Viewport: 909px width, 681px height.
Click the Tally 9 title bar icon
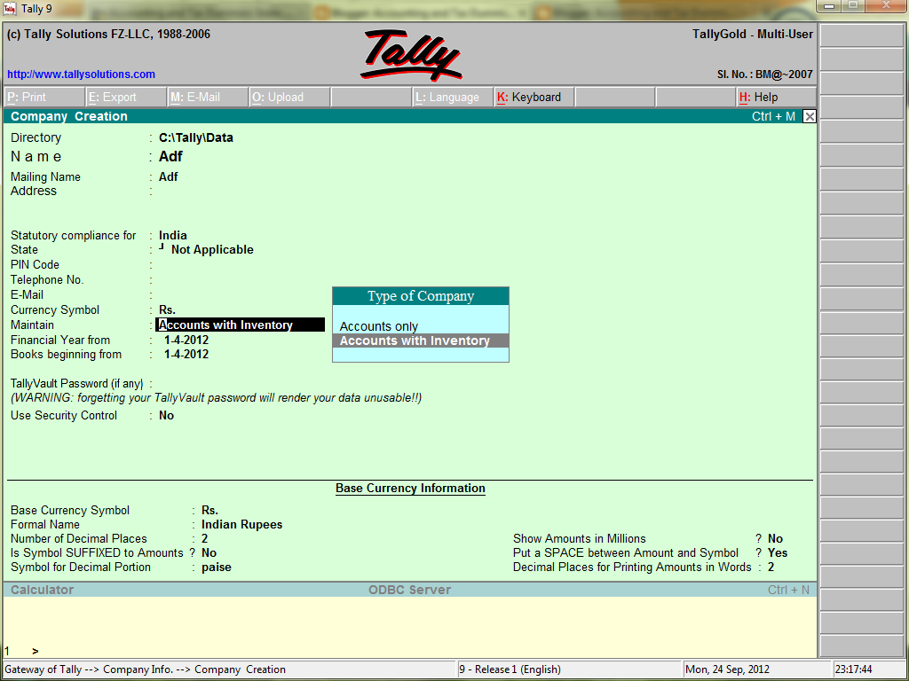[x=10, y=9]
